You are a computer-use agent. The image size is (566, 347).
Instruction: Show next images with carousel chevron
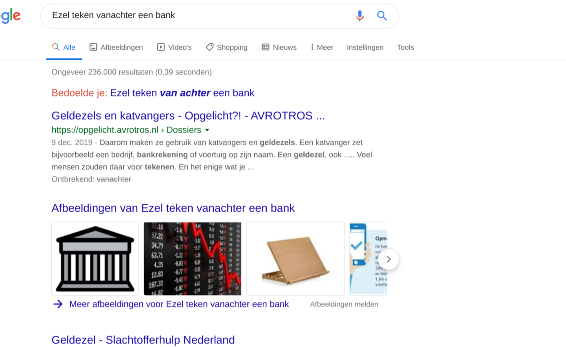[388, 259]
